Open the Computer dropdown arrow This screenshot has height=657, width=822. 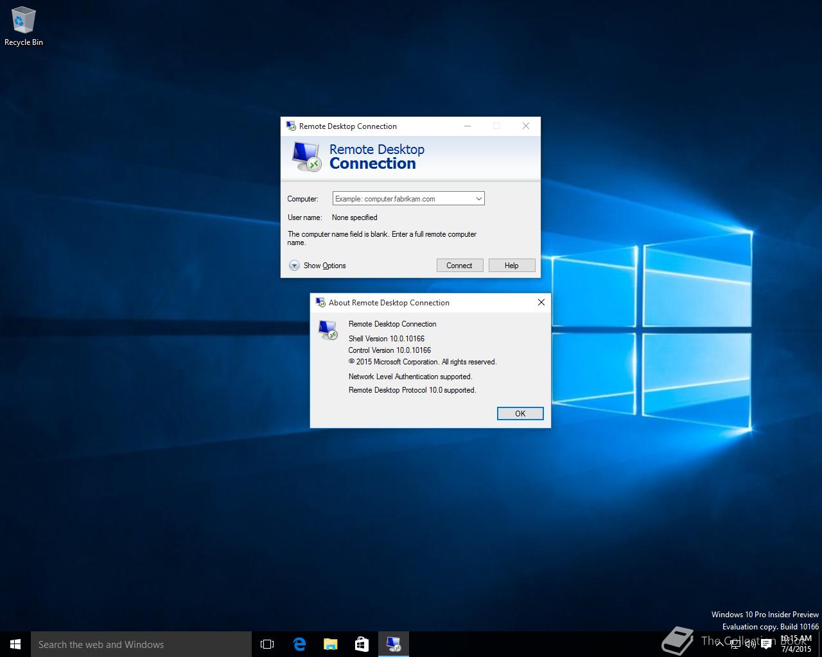pos(478,199)
